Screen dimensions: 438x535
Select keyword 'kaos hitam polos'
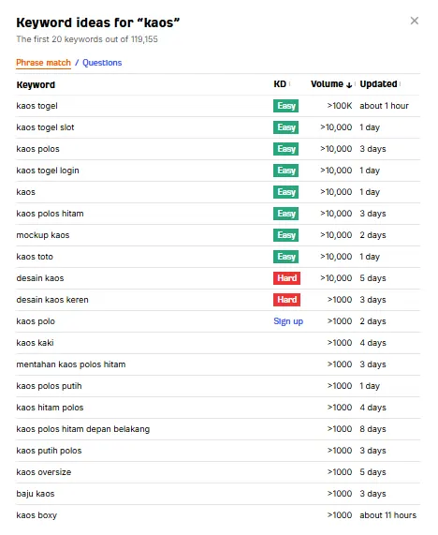coord(50,408)
